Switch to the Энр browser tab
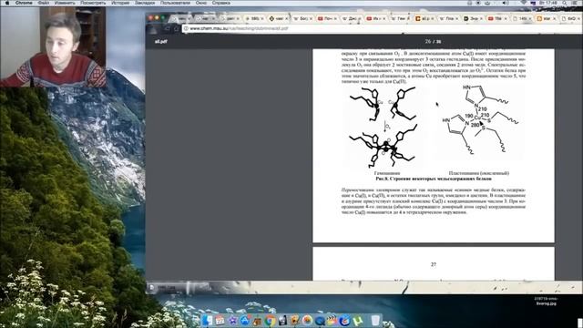Viewport: 583px width, 328px height. point(473,18)
